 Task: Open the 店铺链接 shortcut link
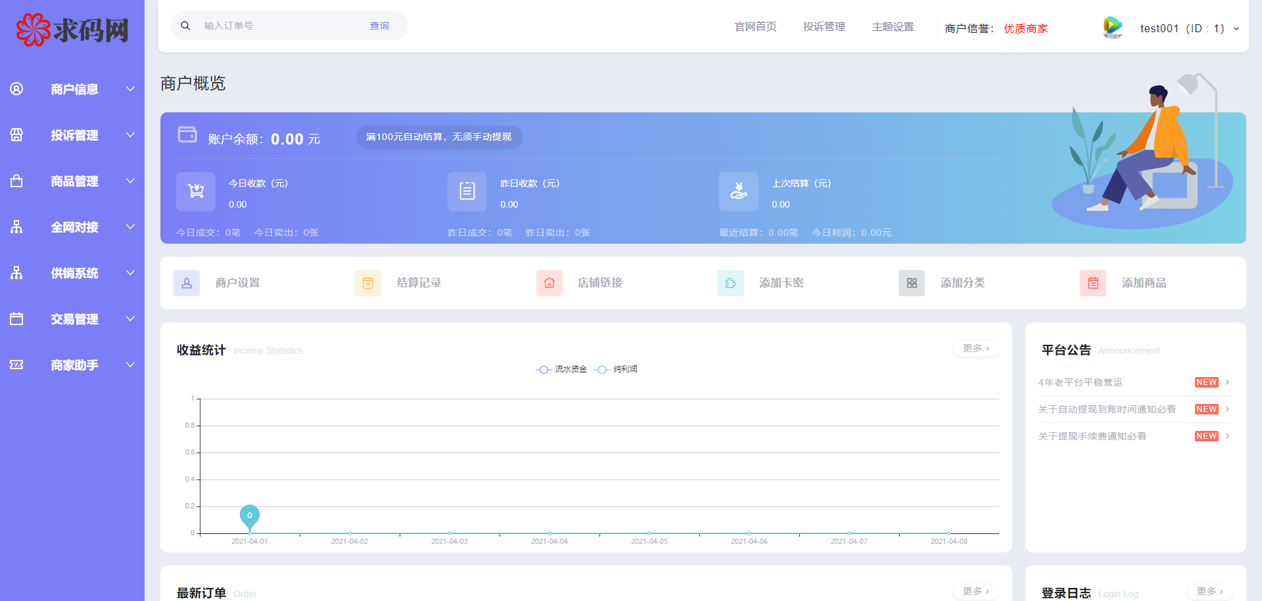click(x=600, y=283)
